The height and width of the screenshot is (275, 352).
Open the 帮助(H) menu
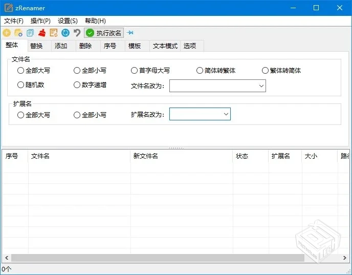(x=95, y=21)
